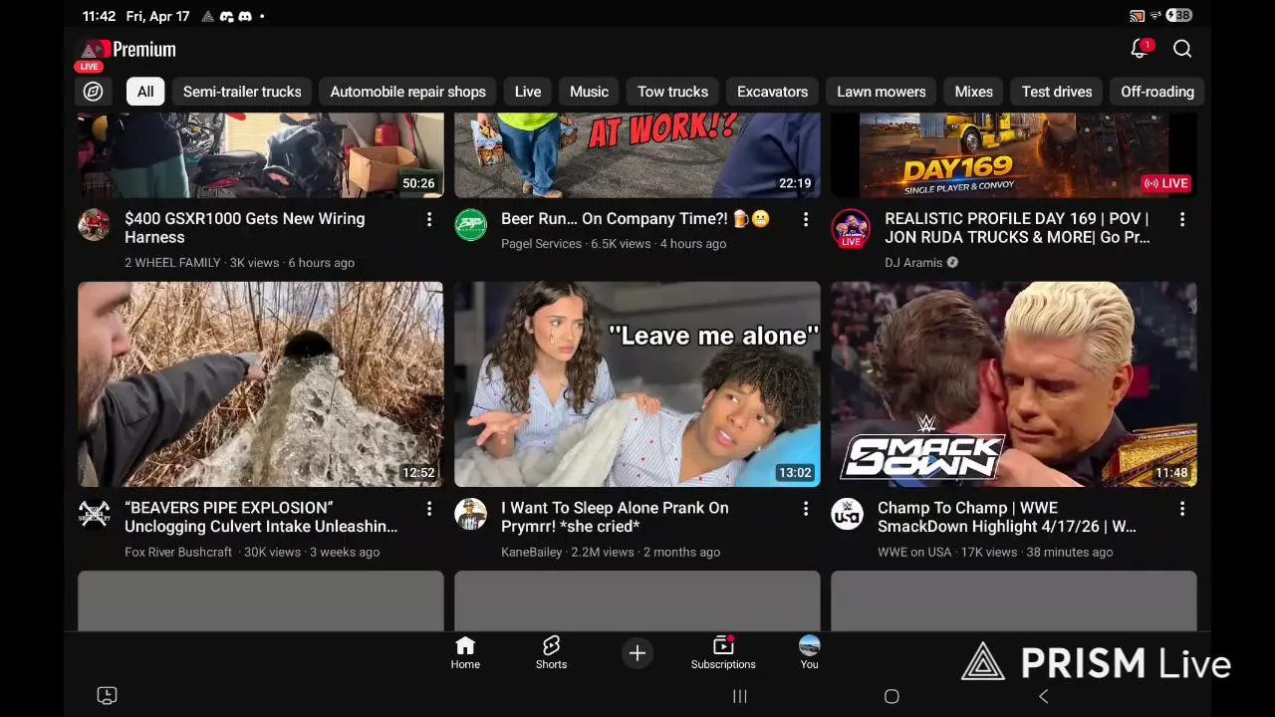Image resolution: width=1275 pixels, height=717 pixels.
Task: Open Pagel Services channel avatar
Action: click(x=470, y=225)
